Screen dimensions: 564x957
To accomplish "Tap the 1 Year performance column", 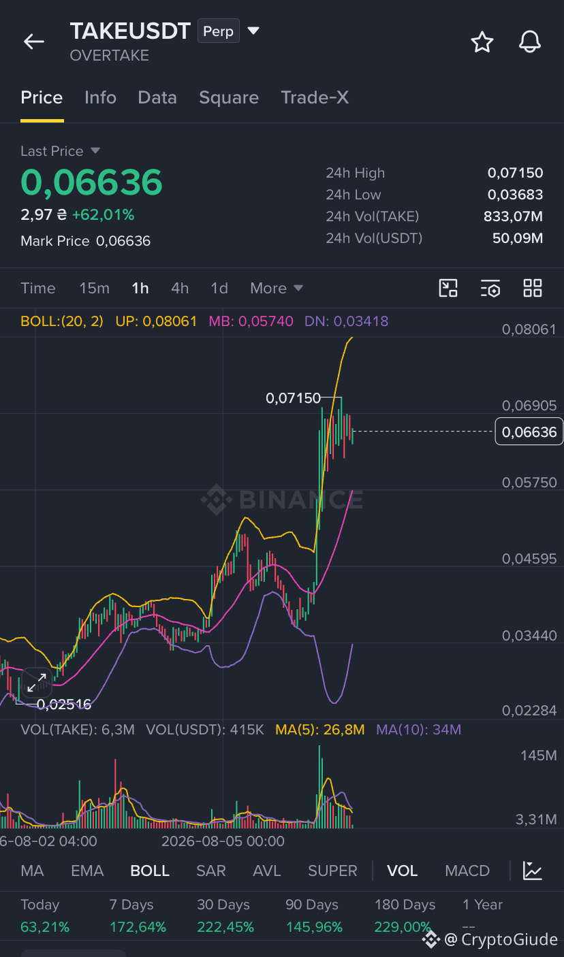I will (482, 915).
